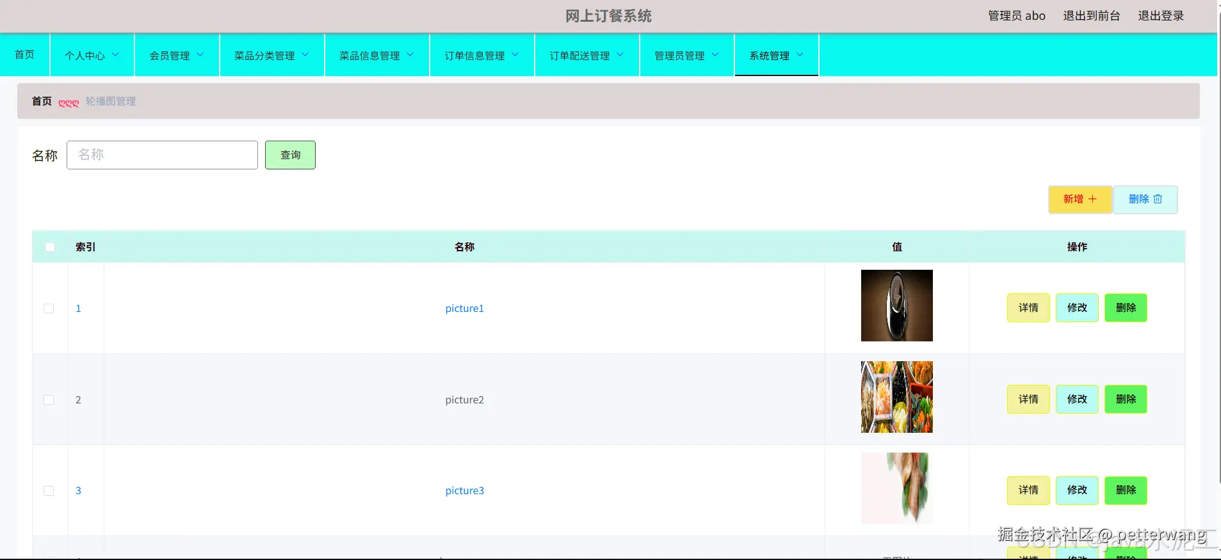Click the plus icon on 新增 button
Viewport: 1221px width, 560px height.
[1092, 199]
